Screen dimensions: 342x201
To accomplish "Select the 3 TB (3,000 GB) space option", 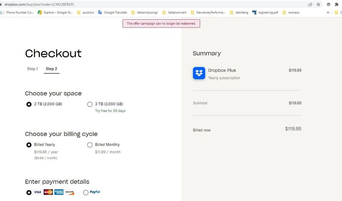I will [x=90, y=104].
